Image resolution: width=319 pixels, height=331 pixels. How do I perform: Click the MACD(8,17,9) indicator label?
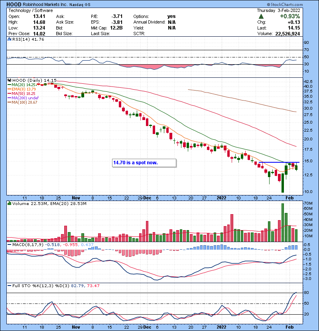pos(28,245)
